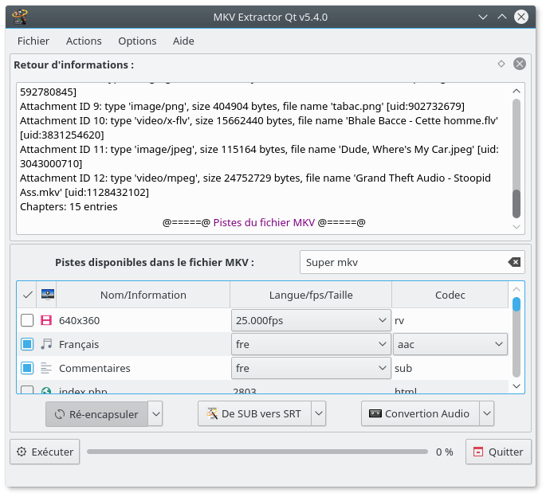Tick the index.php attachment checkbox

27,389
